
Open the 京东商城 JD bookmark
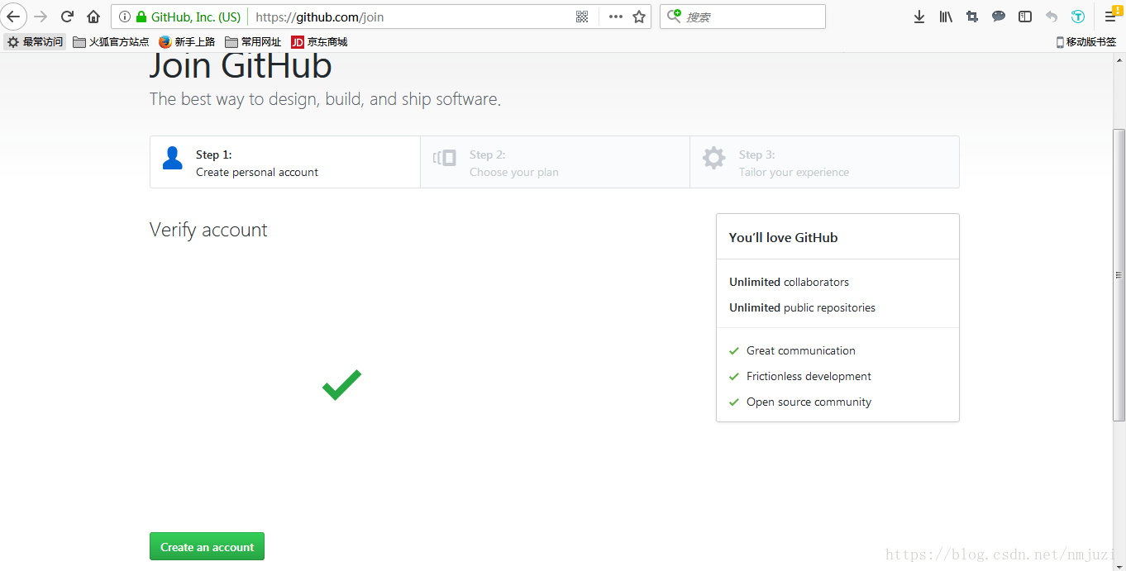click(x=319, y=41)
